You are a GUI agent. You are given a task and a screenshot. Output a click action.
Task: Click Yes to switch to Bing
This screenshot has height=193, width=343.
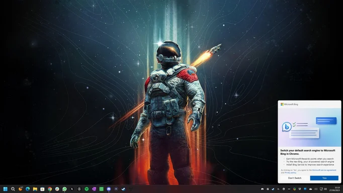click(324, 178)
